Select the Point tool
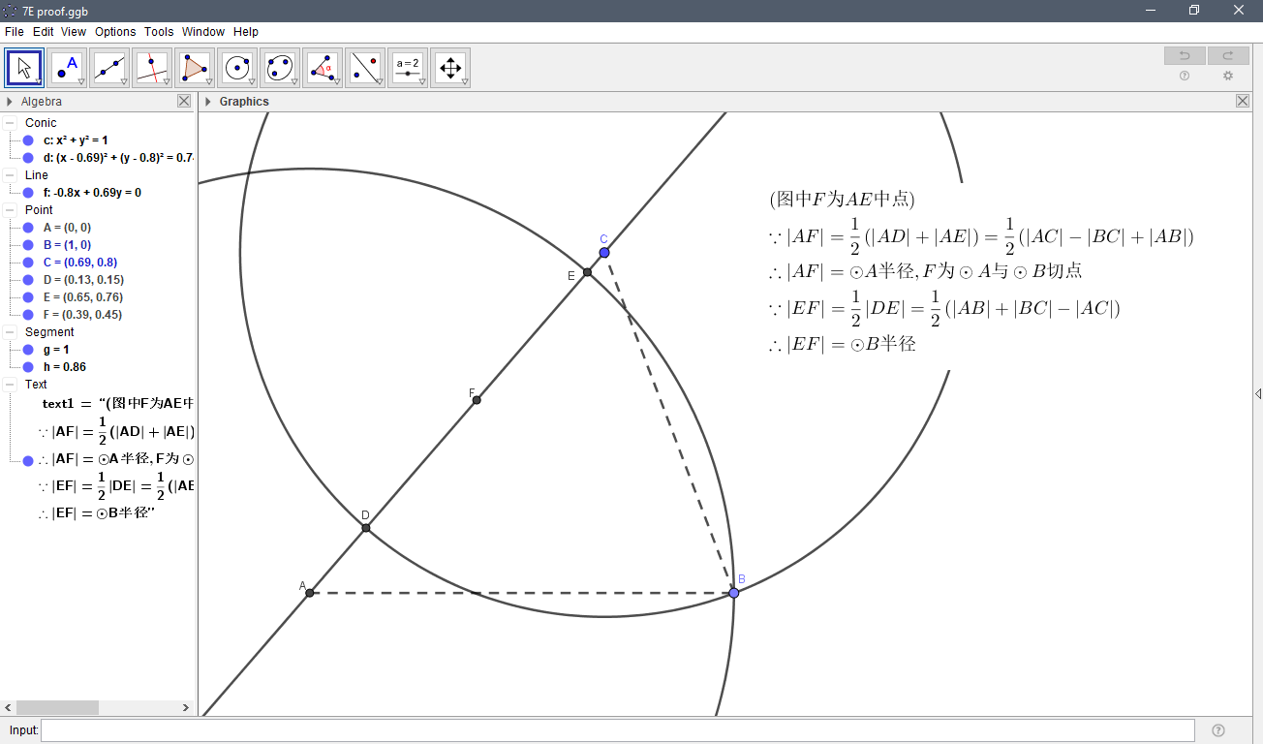 tap(66, 67)
